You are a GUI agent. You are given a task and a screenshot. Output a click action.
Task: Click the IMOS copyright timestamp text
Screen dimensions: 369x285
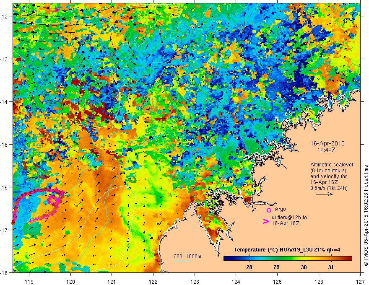pyautogui.click(x=366, y=216)
